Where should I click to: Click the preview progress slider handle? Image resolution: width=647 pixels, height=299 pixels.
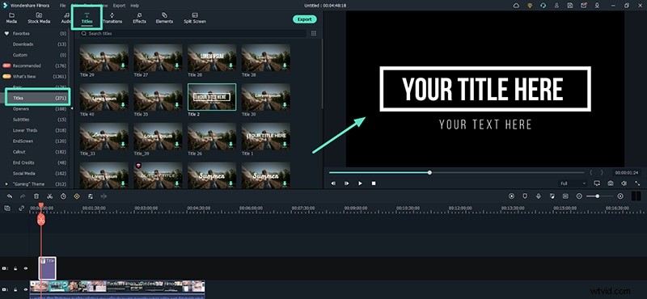coord(429,172)
